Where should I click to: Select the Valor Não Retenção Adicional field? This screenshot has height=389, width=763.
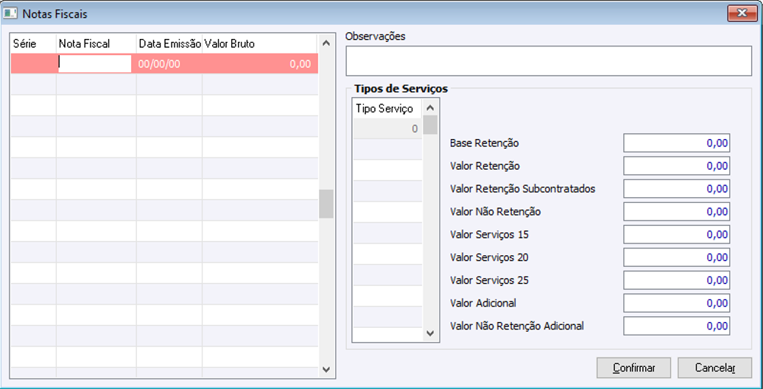pos(676,326)
